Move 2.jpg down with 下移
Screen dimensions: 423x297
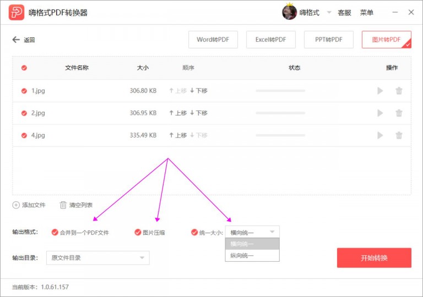tap(199, 113)
